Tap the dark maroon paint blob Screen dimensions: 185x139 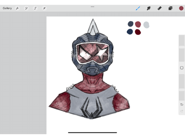point(138,32)
